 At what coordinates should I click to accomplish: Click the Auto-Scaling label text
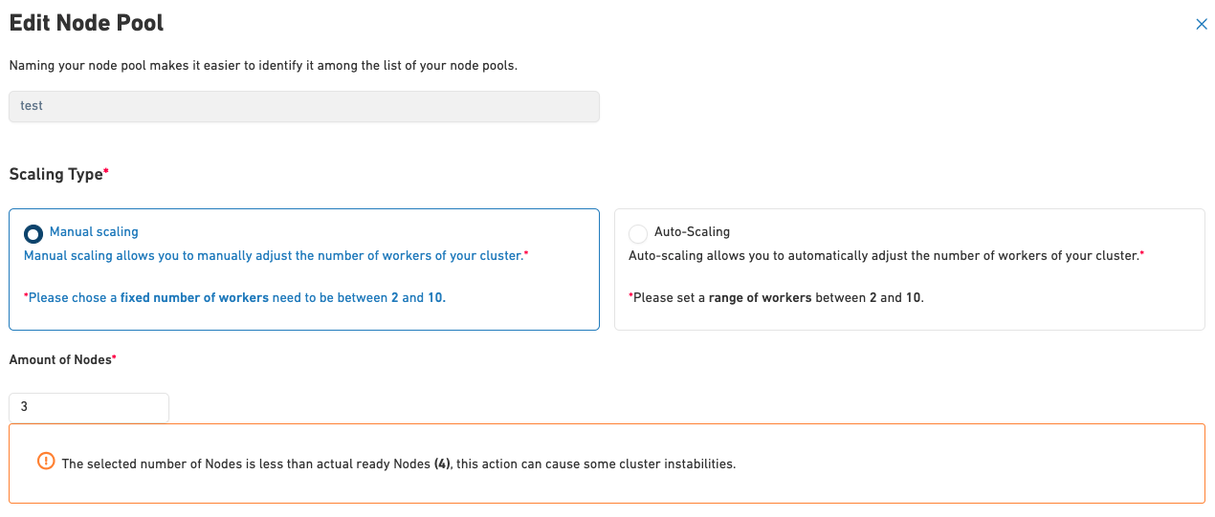(692, 232)
